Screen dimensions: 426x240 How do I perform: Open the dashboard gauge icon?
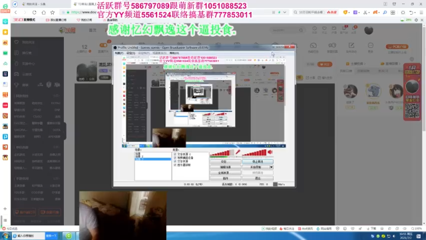[314, 45]
